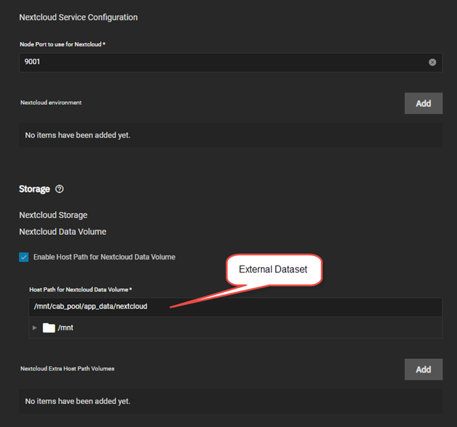
Task: Clear the Node Port field value
Action: click(432, 62)
